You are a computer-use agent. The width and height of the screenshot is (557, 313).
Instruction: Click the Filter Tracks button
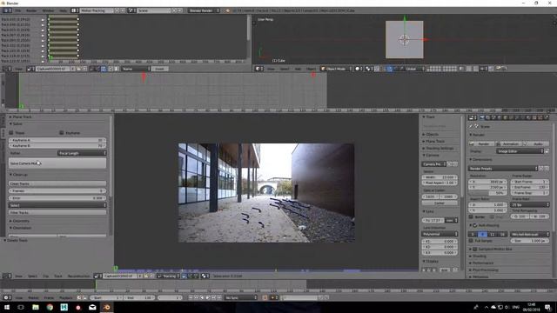pos(57,212)
